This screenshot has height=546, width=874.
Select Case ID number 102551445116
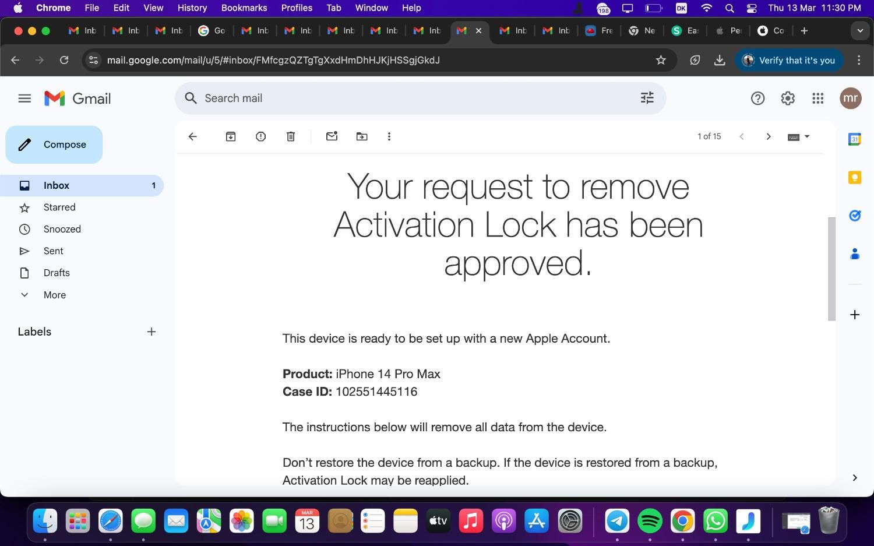pos(376,392)
